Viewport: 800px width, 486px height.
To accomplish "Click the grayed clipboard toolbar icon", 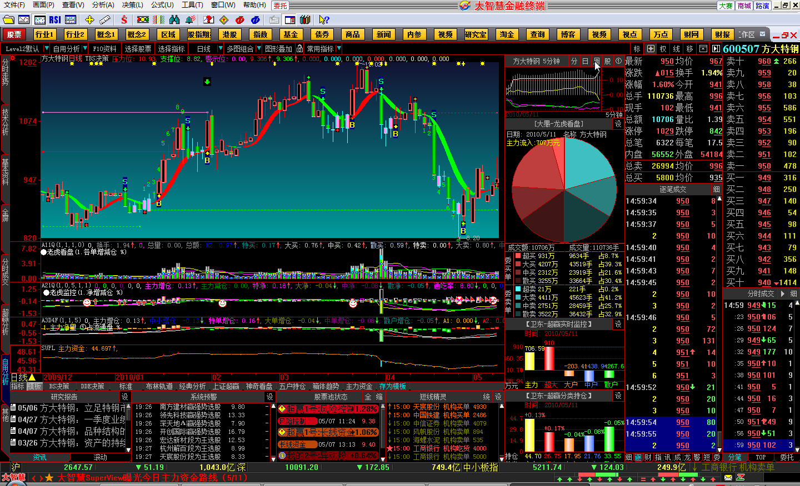I will (x=274, y=19).
